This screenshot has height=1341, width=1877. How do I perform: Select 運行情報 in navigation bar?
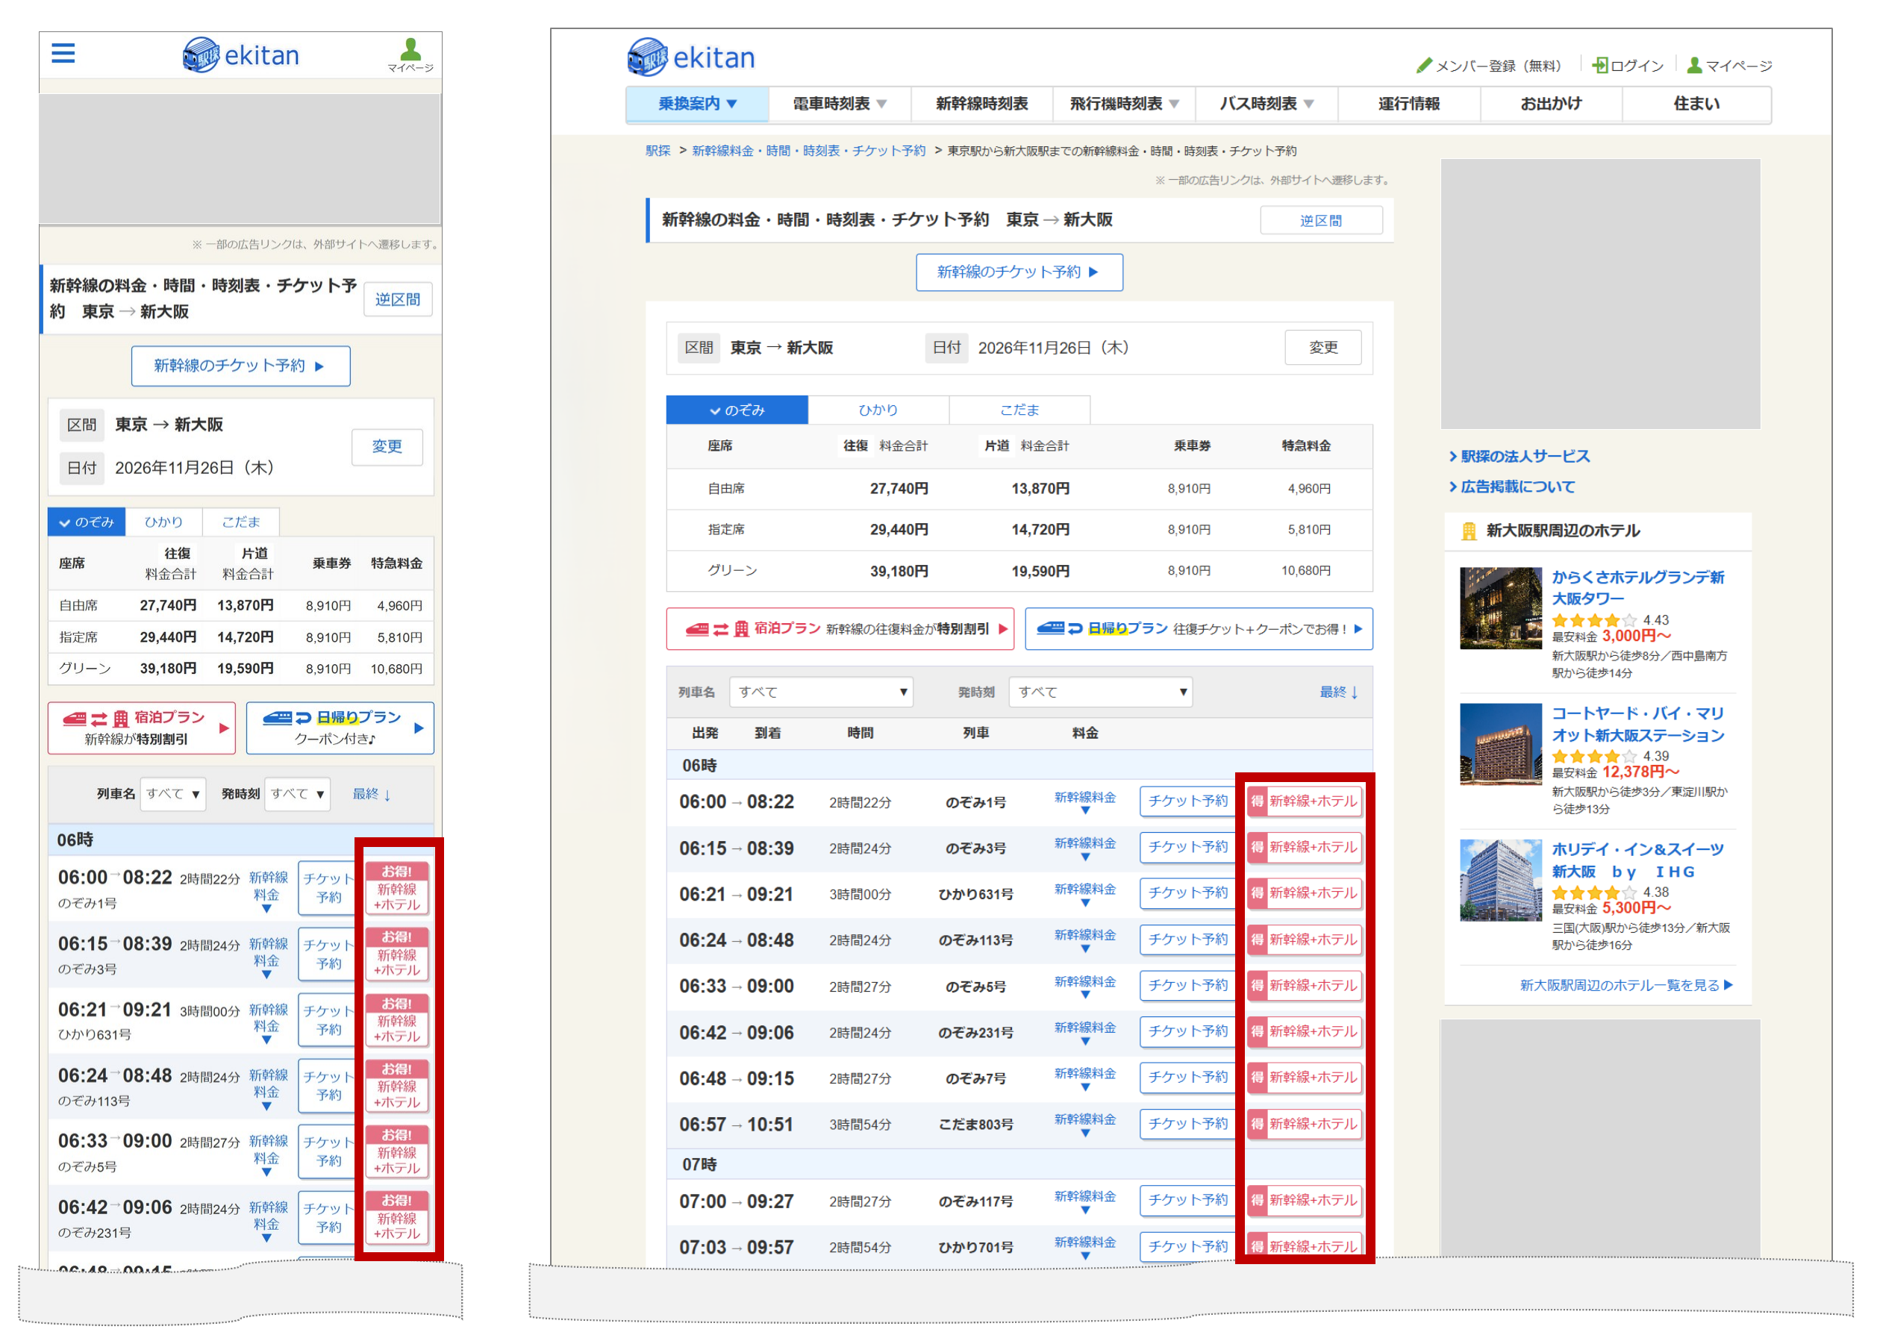tap(1409, 104)
